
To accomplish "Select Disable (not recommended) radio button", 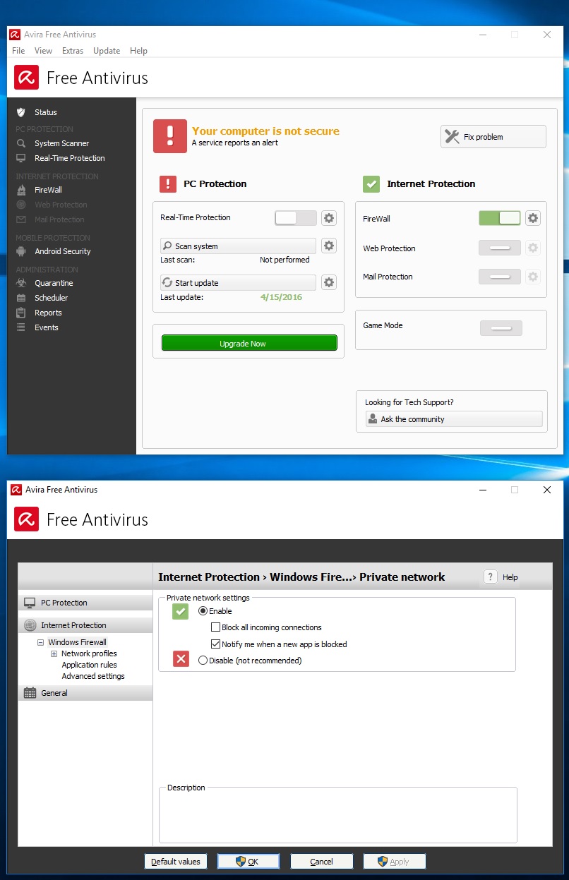I will click(x=203, y=661).
